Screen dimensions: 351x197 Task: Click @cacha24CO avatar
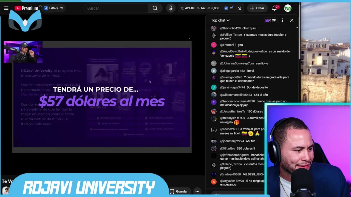(214, 130)
